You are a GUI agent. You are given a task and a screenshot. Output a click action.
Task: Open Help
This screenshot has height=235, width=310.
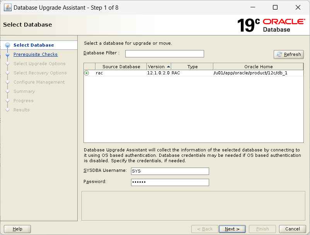[17, 229]
